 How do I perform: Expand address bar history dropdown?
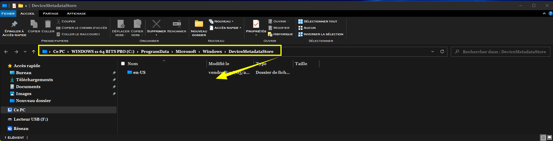tap(433, 51)
